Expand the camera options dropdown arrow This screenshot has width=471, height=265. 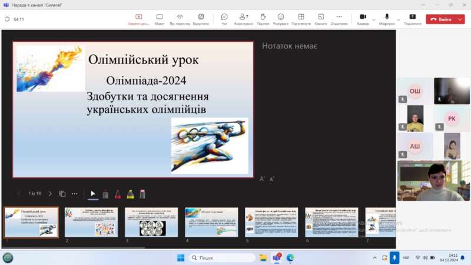click(374, 19)
